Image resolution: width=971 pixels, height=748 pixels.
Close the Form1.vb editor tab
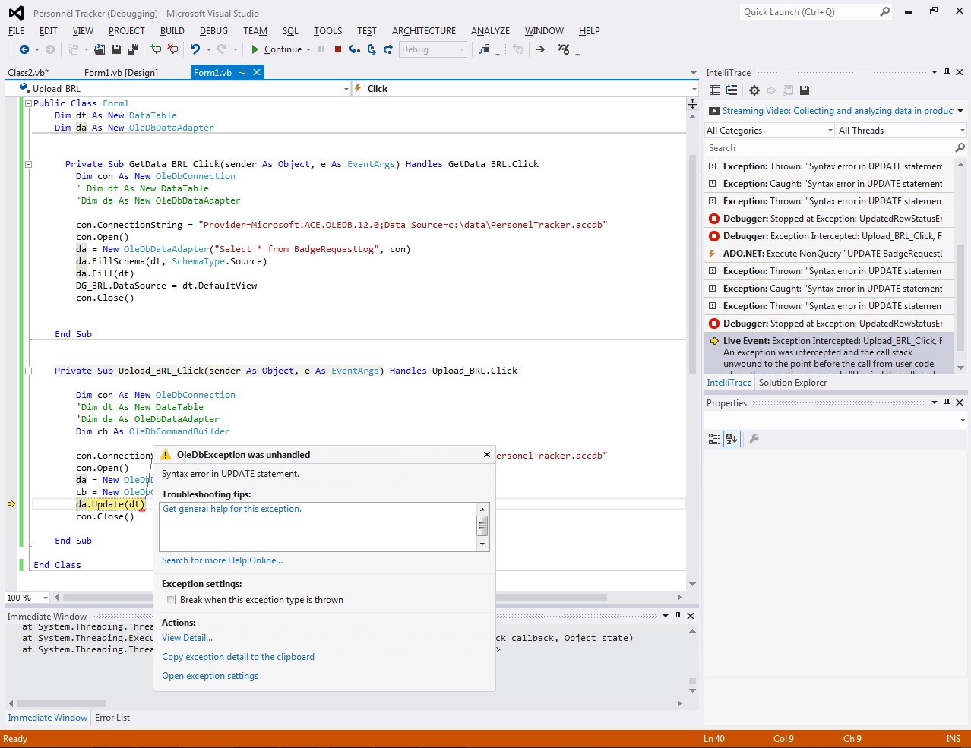(257, 72)
